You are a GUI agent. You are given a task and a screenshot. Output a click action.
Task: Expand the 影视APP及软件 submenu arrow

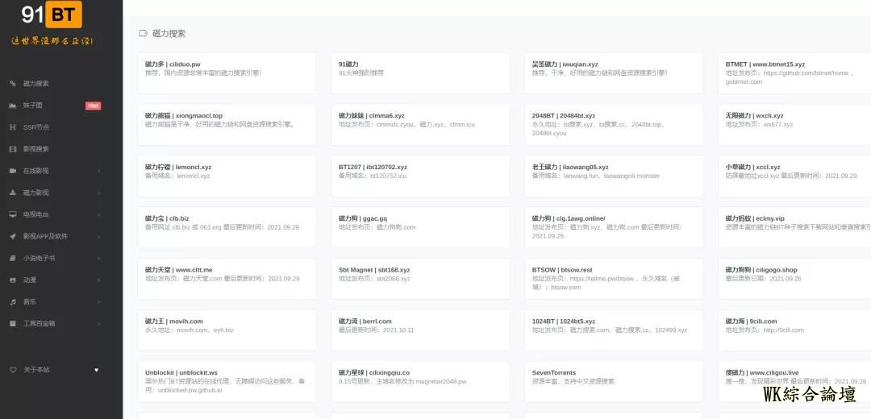99,236
